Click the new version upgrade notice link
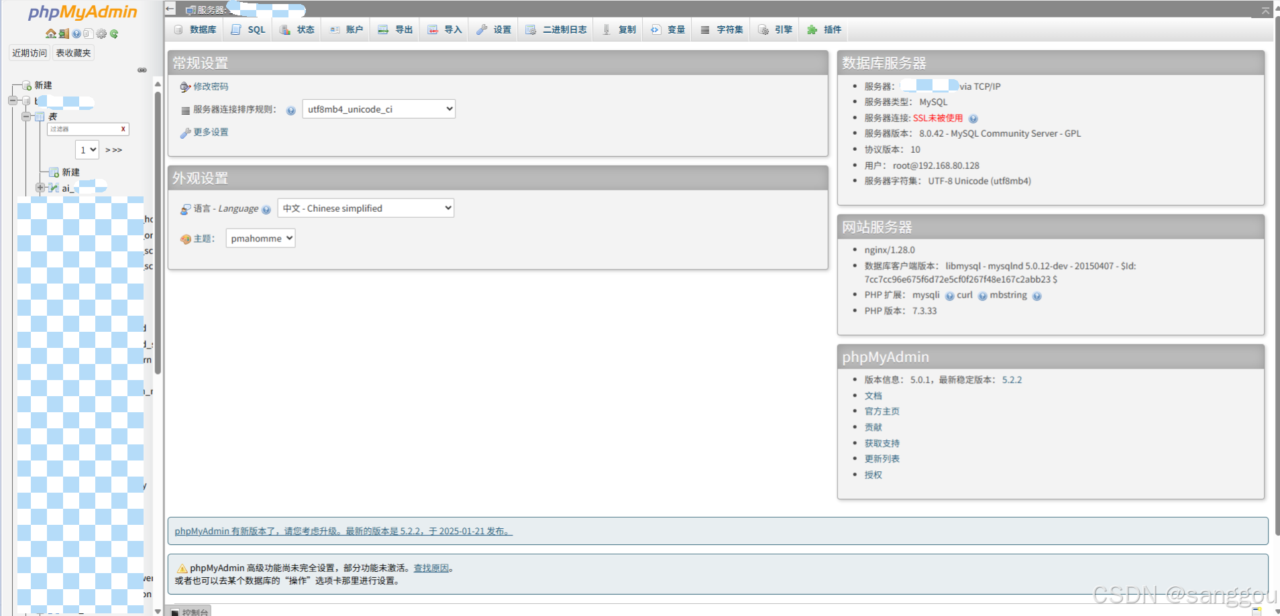The width and height of the screenshot is (1280, 616). tap(343, 531)
